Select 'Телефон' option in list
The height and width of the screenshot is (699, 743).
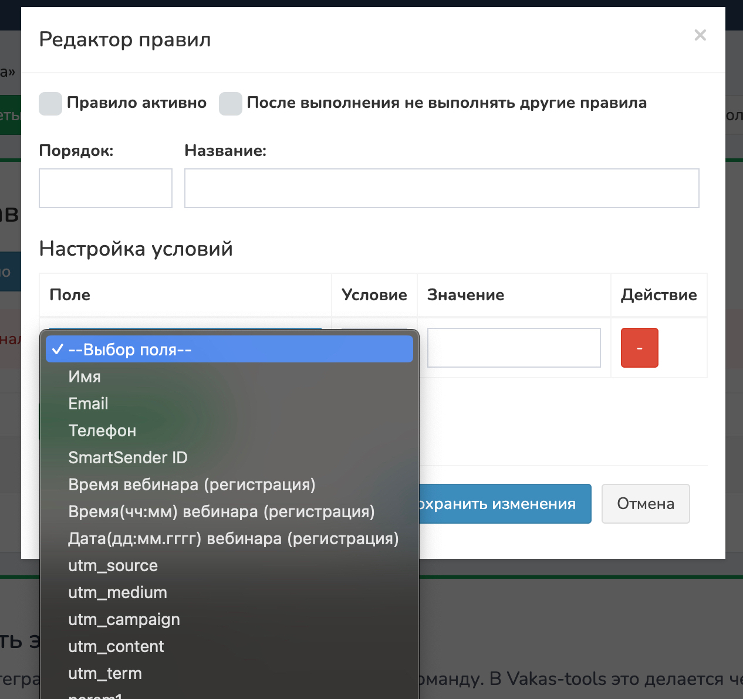102,430
